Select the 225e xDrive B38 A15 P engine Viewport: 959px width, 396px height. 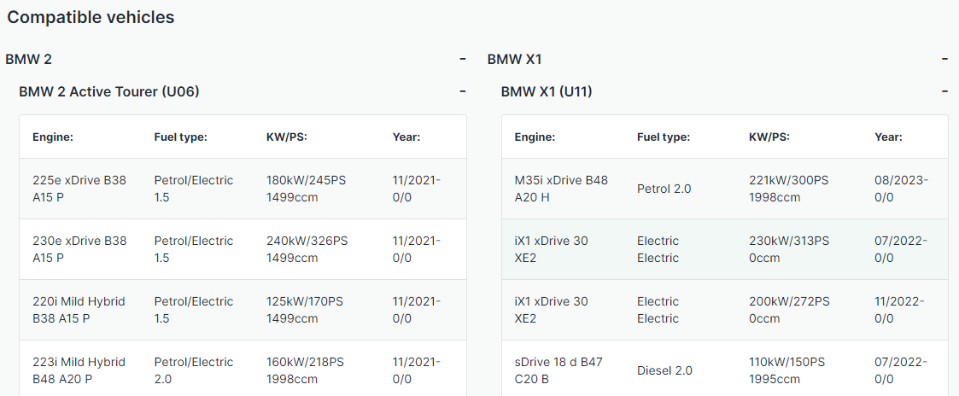coord(79,189)
